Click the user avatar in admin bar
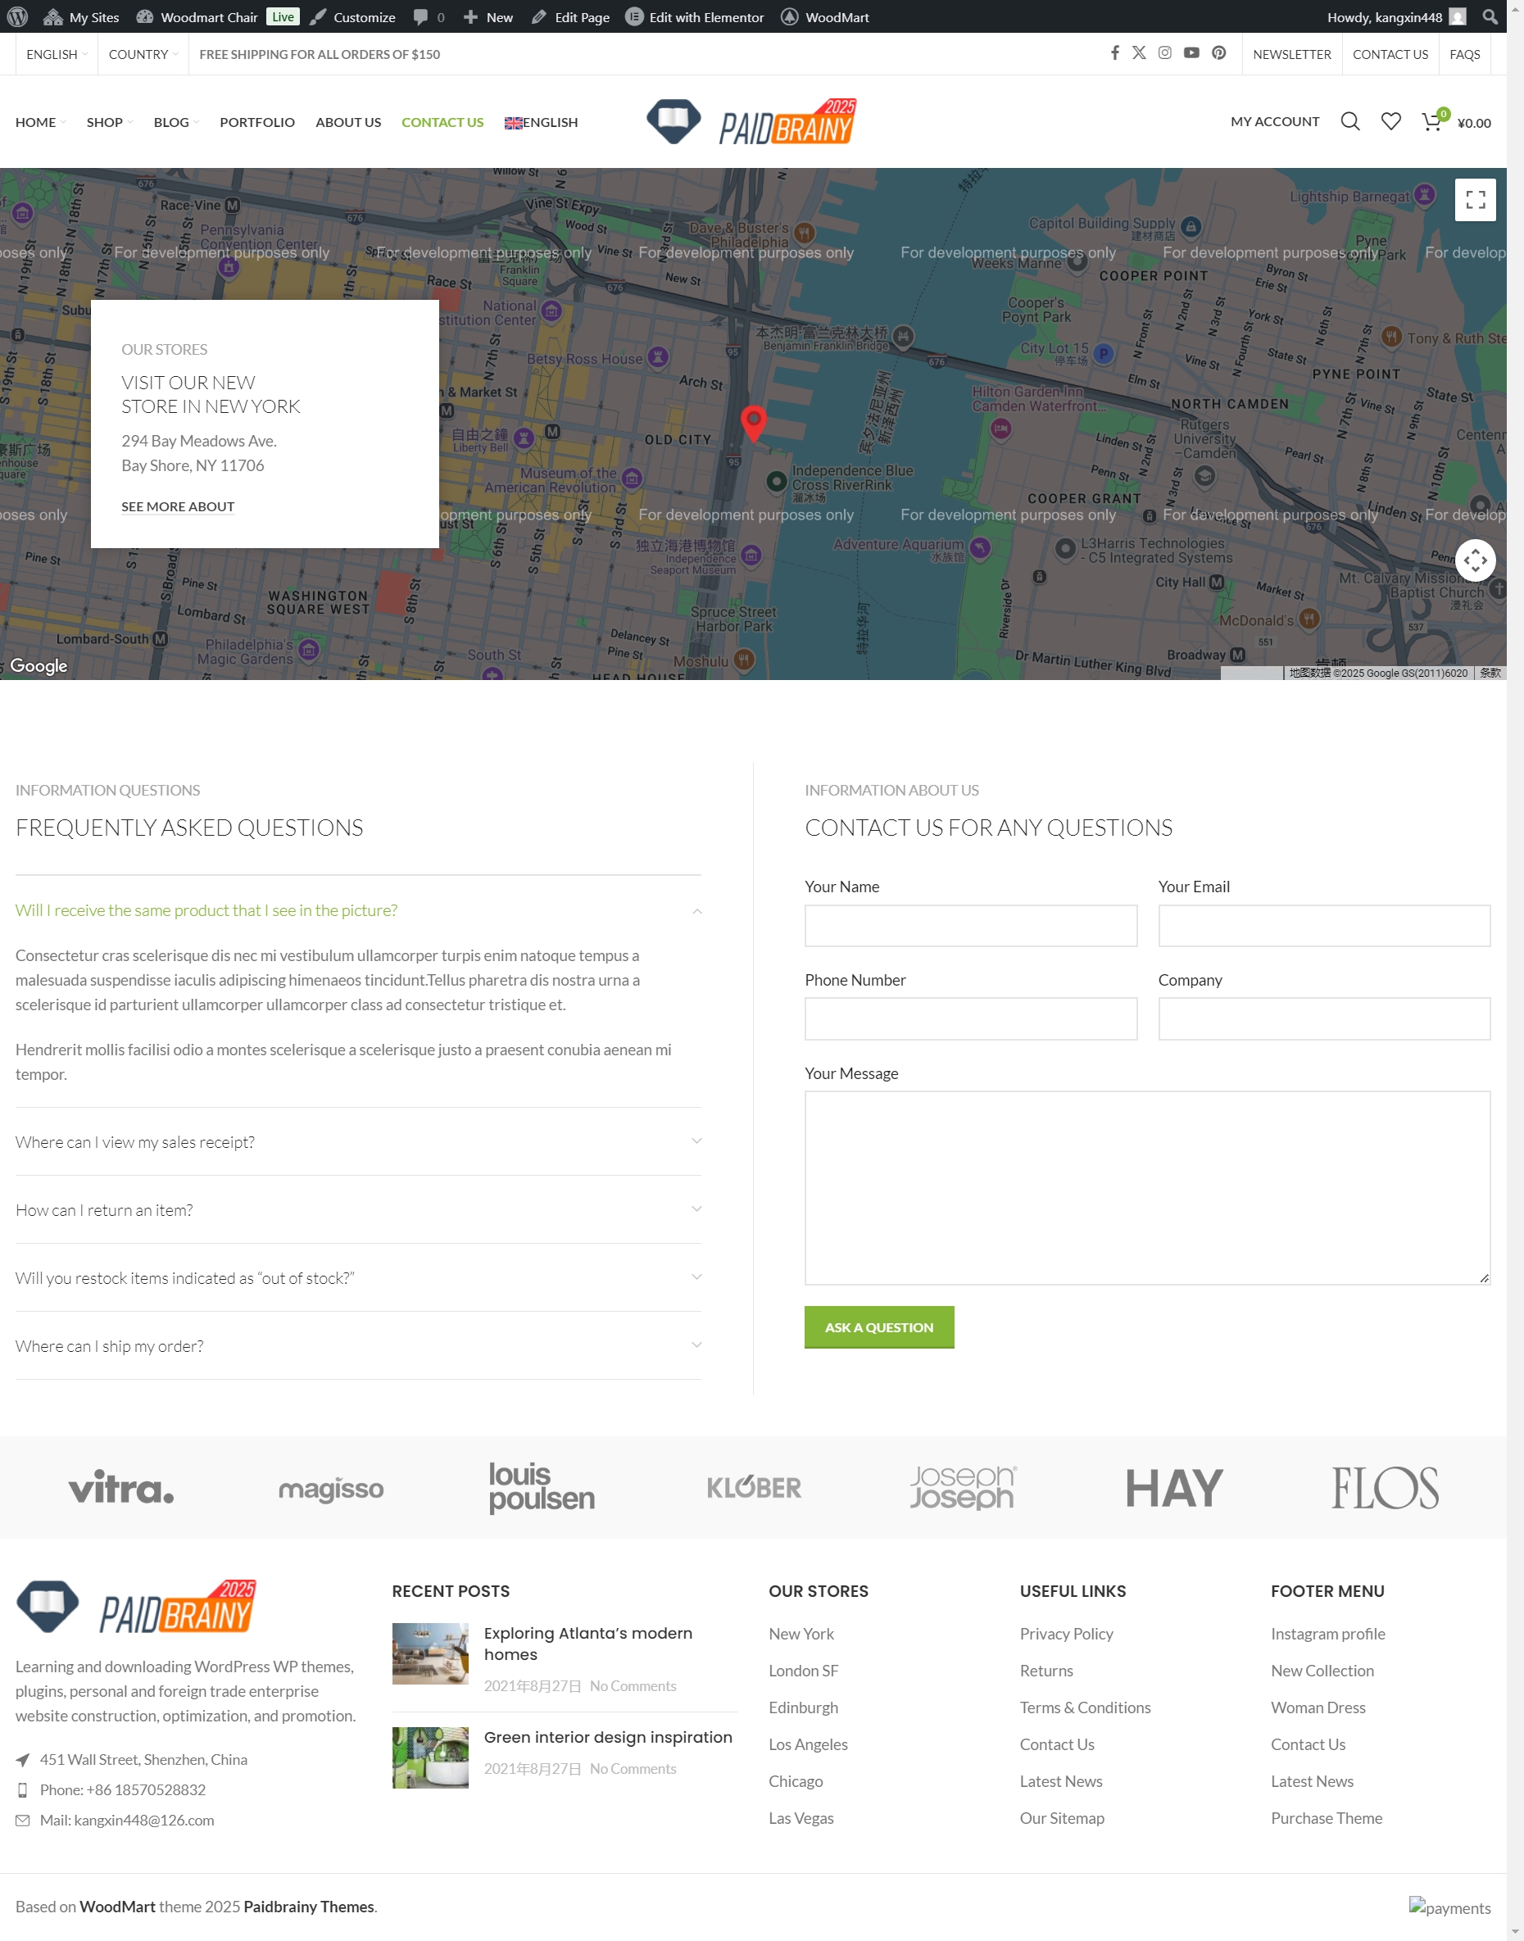This screenshot has width=1524, height=1941. (1457, 17)
